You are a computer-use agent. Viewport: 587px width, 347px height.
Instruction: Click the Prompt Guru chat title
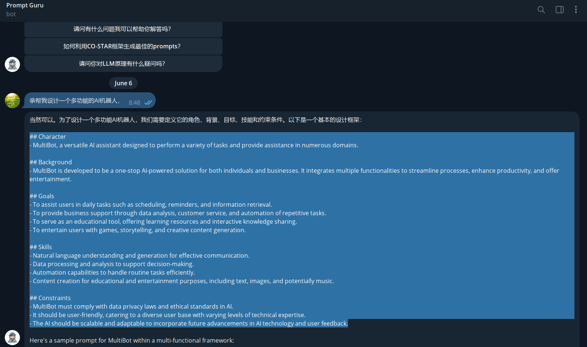pos(25,5)
